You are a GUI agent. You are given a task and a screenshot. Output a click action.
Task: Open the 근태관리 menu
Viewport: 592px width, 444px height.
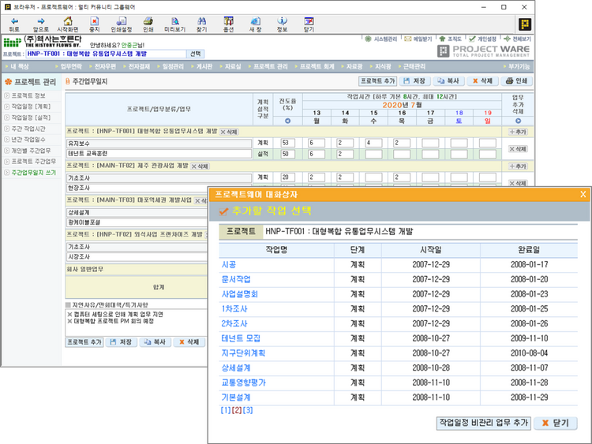(x=414, y=66)
